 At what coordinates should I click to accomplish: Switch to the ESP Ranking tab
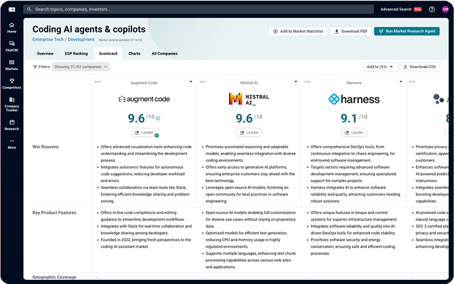pos(76,54)
